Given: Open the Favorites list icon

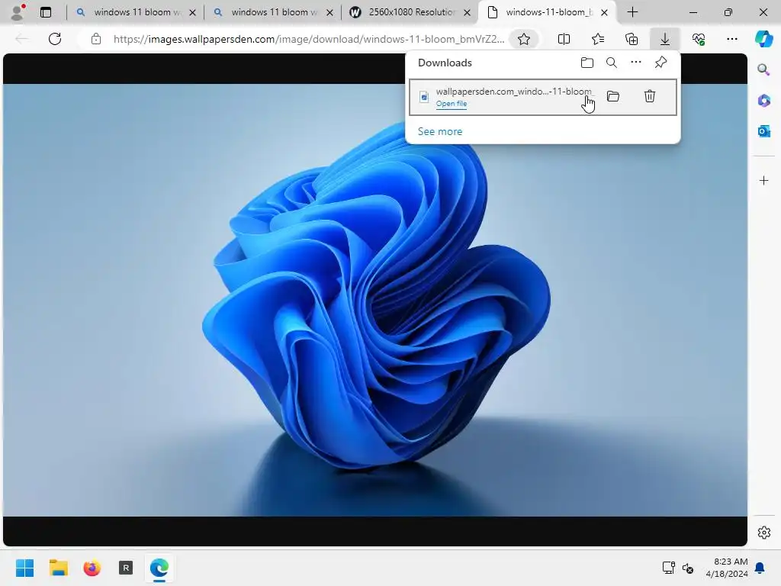Looking at the screenshot, I should [x=598, y=39].
